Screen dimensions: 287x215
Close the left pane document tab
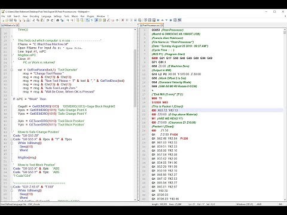tap(17, 25)
